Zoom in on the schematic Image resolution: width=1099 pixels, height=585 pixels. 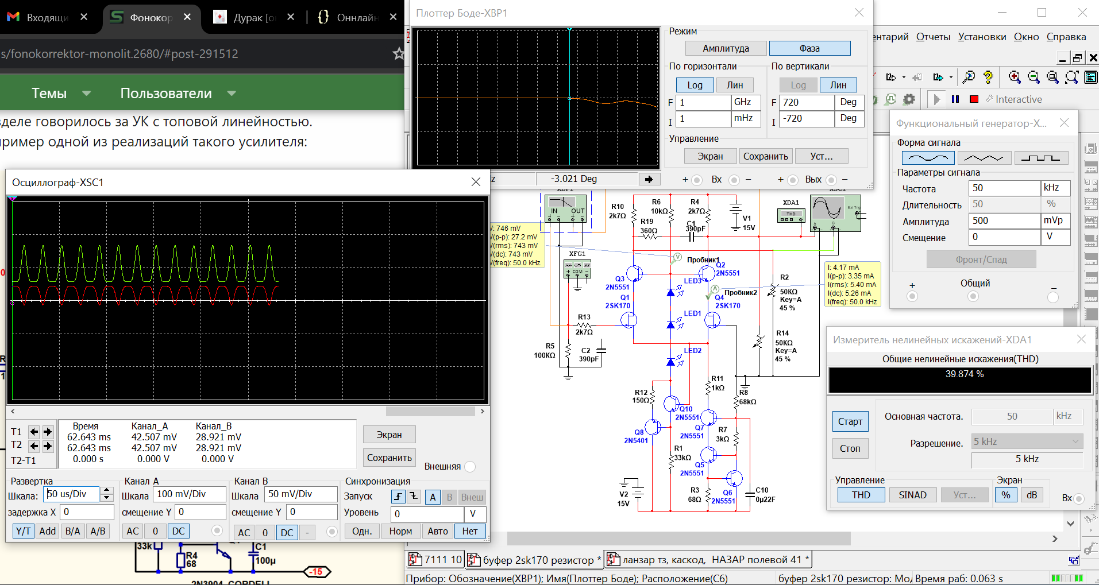click(x=1015, y=77)
